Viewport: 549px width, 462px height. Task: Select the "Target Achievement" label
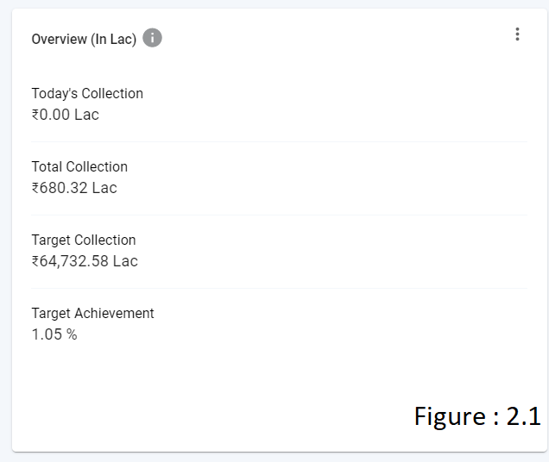pos(92,313)
